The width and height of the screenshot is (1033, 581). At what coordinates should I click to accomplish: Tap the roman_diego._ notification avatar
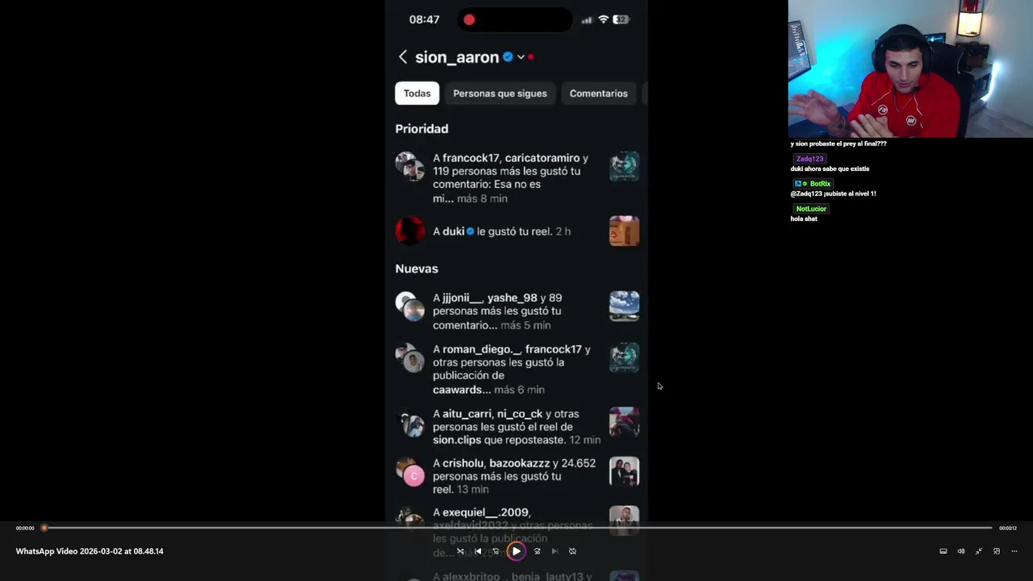tap(410, 358)
